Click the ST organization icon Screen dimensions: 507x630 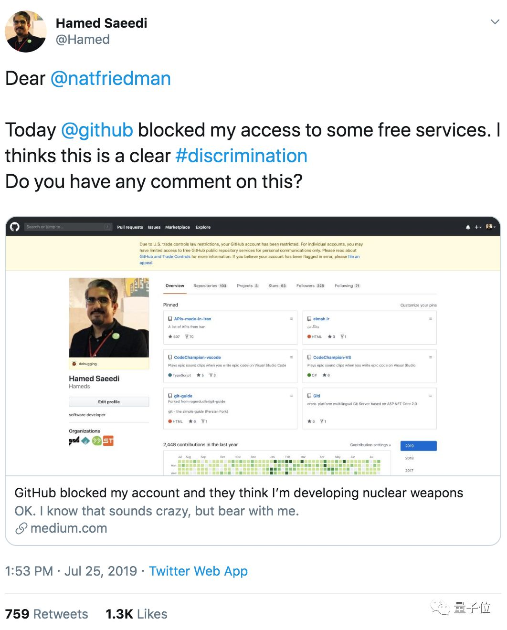pyautogui.click(x=108, y=441)
